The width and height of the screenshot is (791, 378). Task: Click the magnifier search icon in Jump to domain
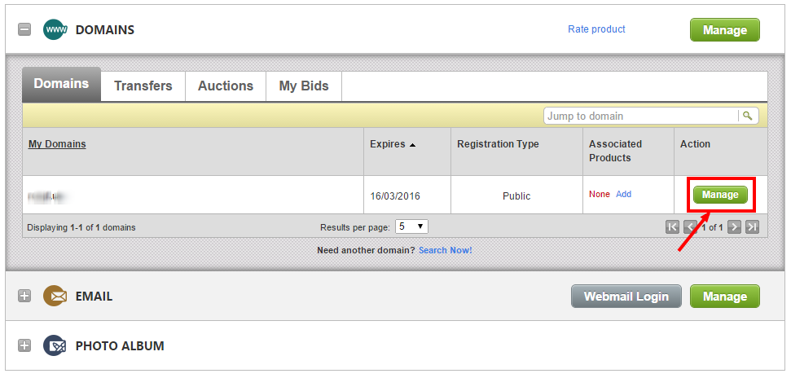748,116
